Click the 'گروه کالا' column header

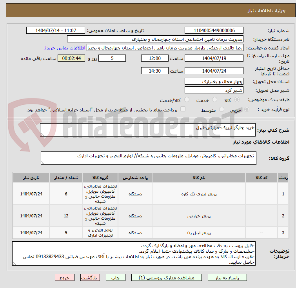100,178
